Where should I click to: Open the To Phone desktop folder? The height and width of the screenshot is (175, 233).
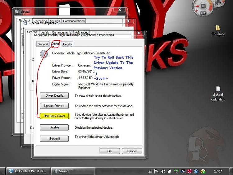coord(218,30)
